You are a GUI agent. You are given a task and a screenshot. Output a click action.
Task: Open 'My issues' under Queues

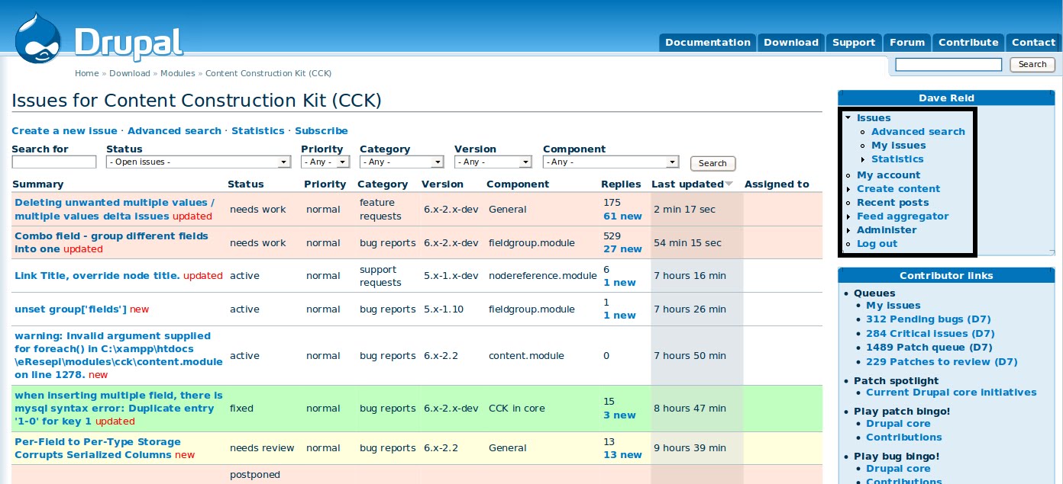893,306
